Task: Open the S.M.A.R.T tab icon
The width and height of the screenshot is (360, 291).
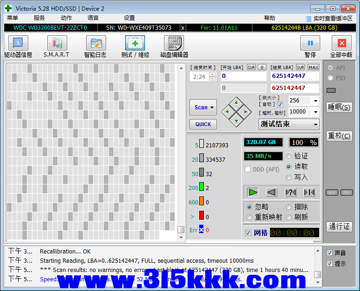Action: [57, 44]
